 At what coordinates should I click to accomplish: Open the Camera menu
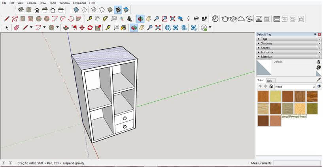[x=31, y=3]
